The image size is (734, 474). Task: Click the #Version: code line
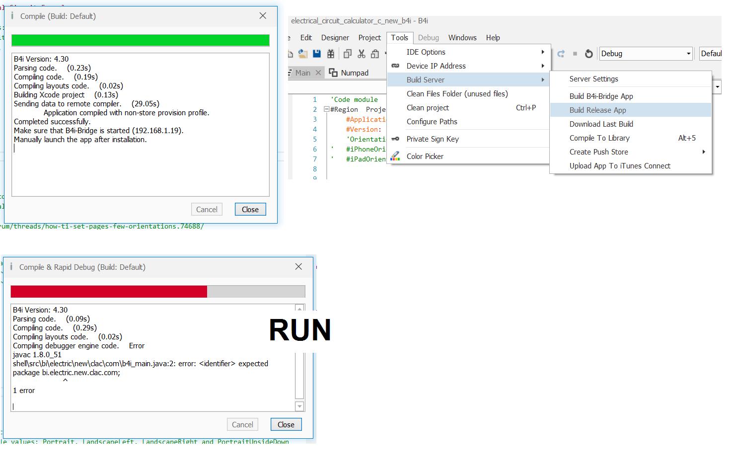tap(364, 129)
